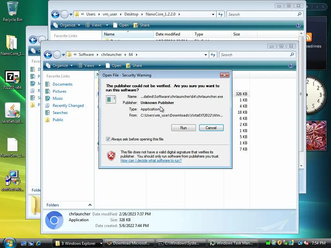Click volume muted tray icon
This screenshot has width=331, height=248.
coord(306,243)
